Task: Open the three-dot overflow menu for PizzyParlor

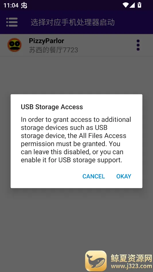Action: pos(138,45)
